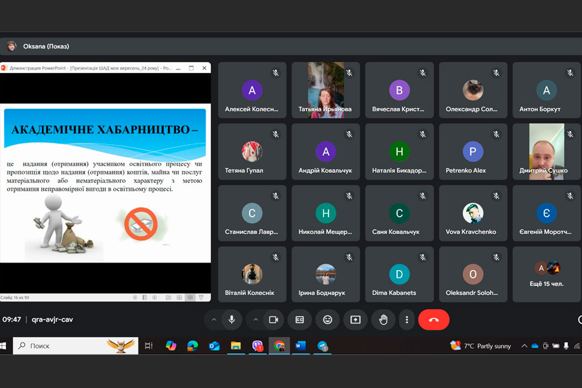The image size is (582, 388).
Task: Click Євгеній Моротч... avatar Є
Action: point(546,213)
